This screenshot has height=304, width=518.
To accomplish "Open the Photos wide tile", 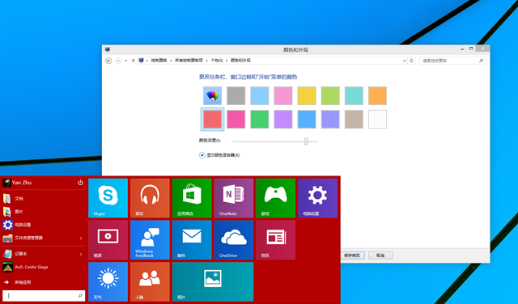I will 213,282.
